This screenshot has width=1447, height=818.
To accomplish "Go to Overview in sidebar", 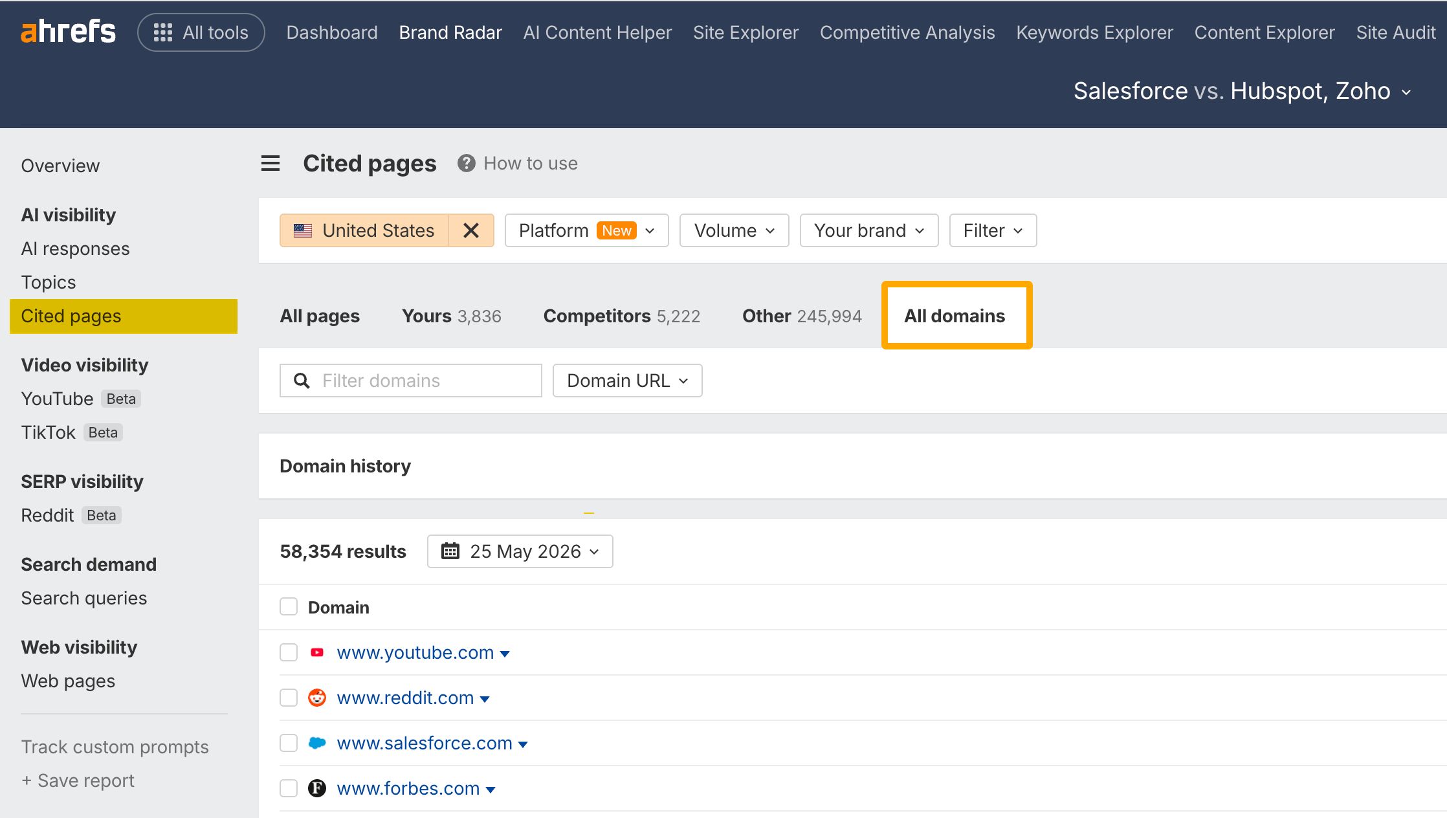I will (x=60, y=166).
